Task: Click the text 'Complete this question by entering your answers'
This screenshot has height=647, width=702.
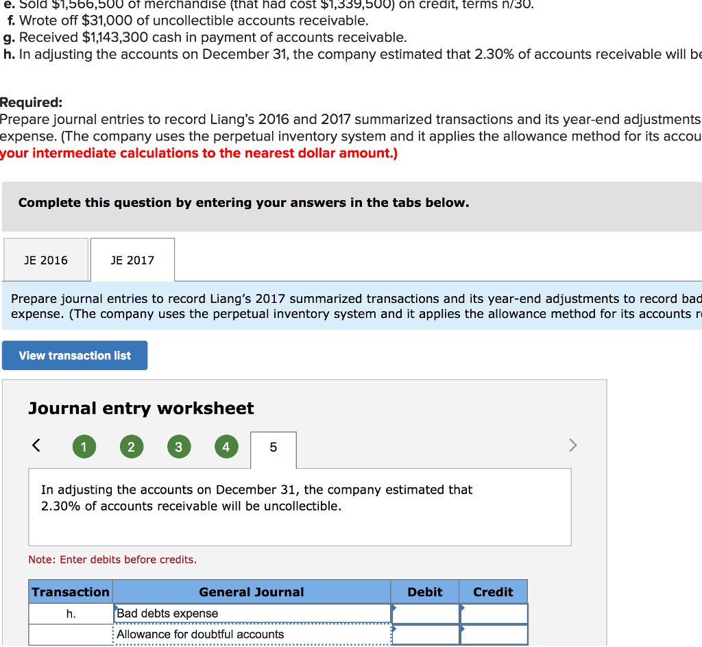Action: (243, 203)
